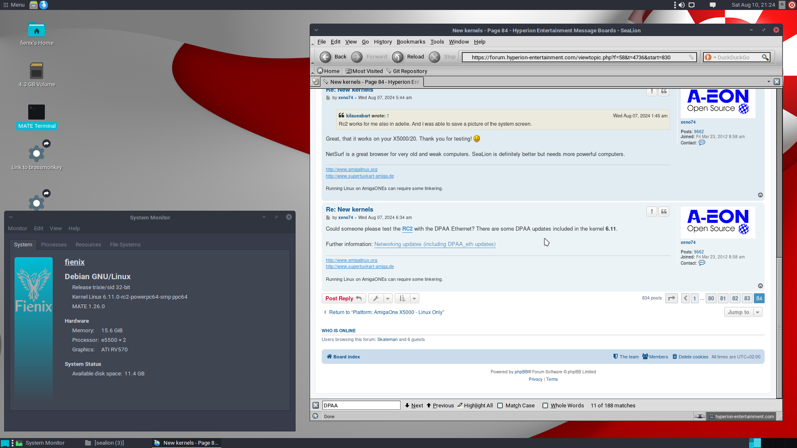The height and width of the screenshot is (448, 797).
Task: Open the MATE Terminal desktop icon
Action: tap(37, 112)
